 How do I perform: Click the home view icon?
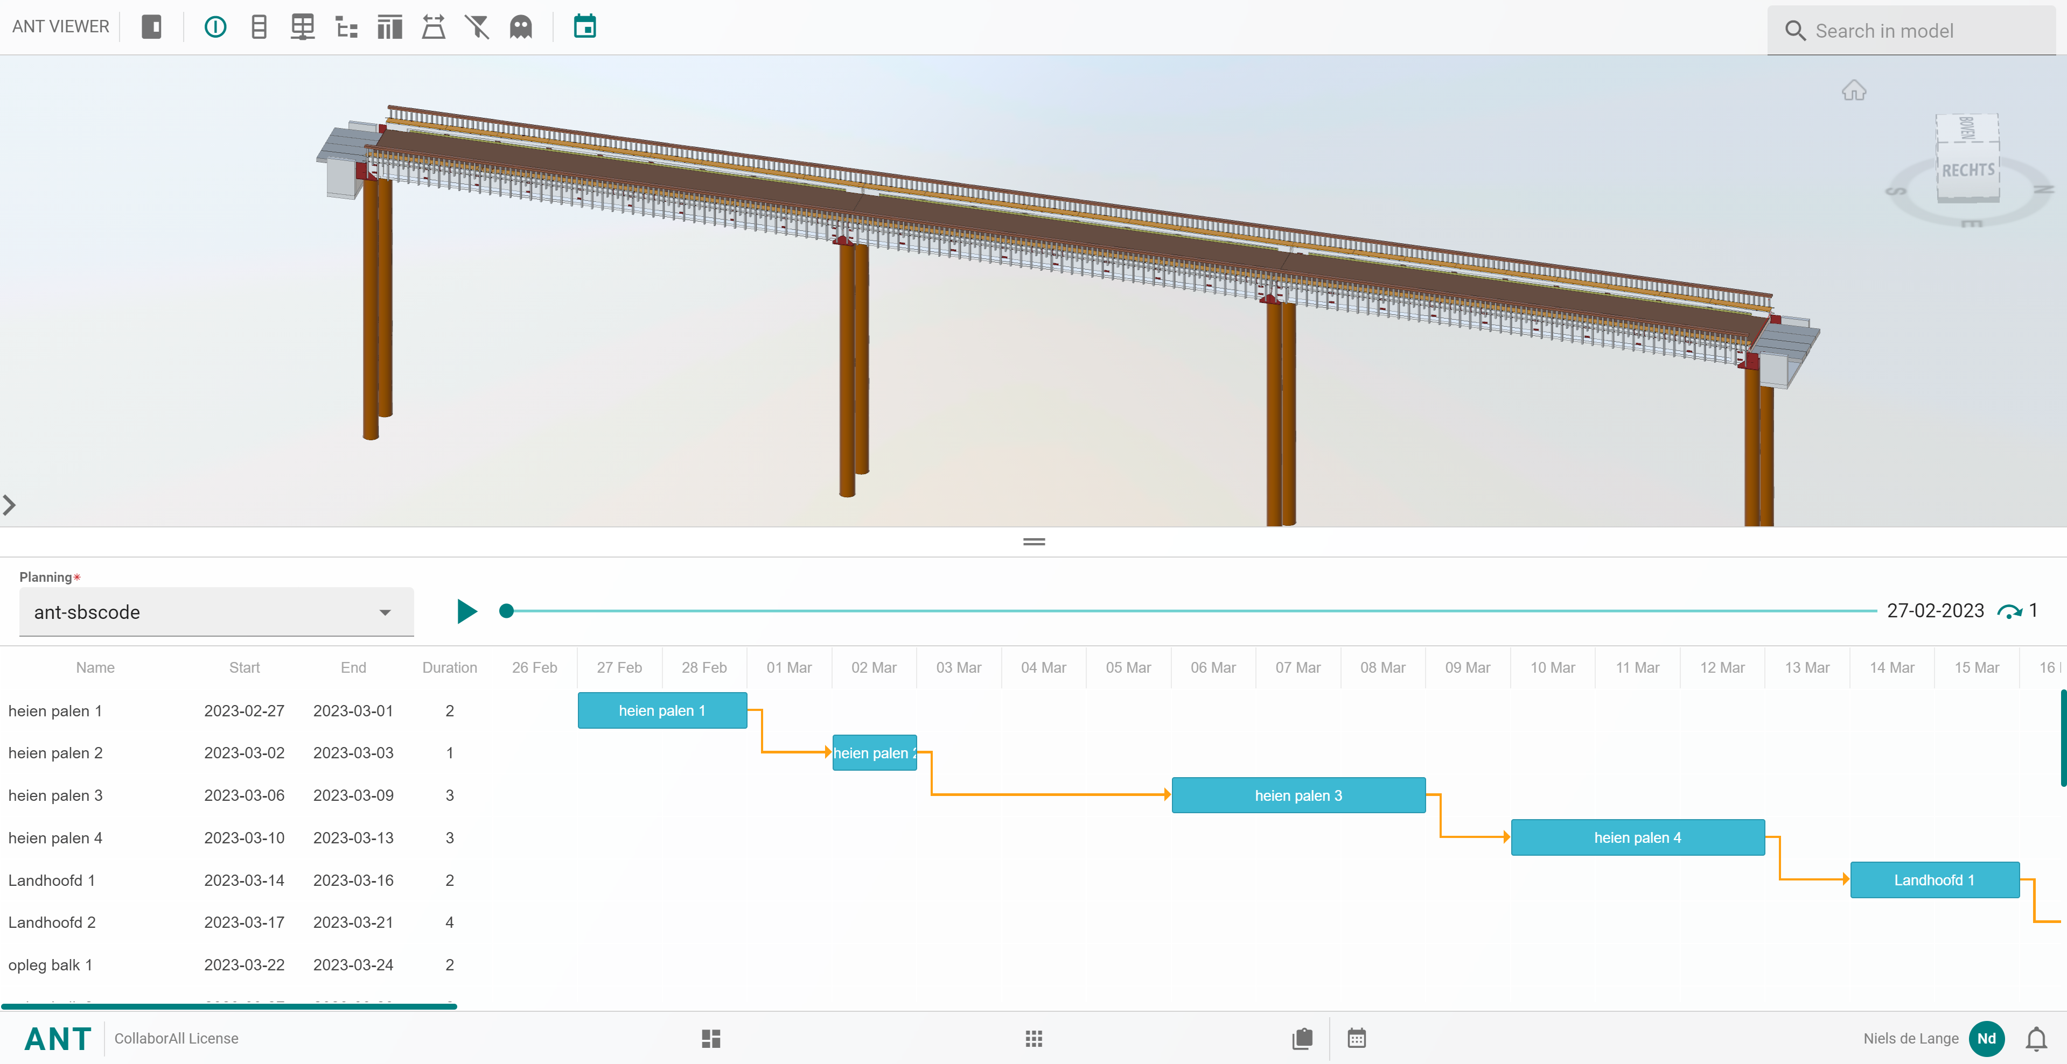(x=1854, y=90)
